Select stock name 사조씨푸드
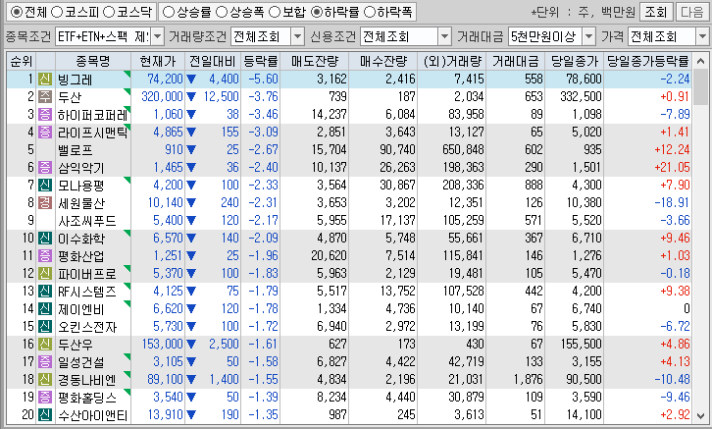 (x=87, y=221)
